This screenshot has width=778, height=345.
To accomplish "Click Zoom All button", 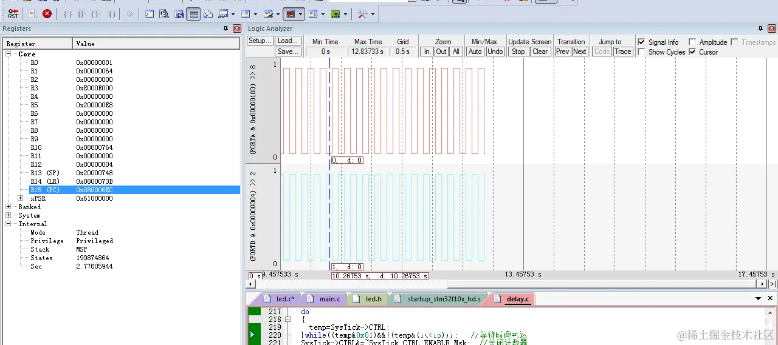I will point(456,52).
